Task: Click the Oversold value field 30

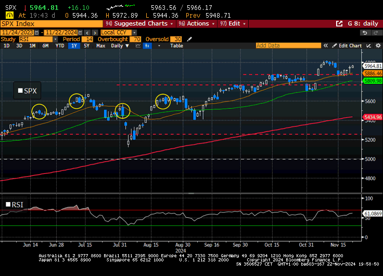Action: (176, 39)
